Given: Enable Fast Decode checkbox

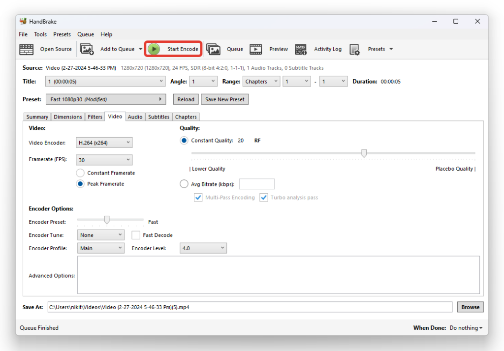Looking at the screenshot, I should [136, 235].
